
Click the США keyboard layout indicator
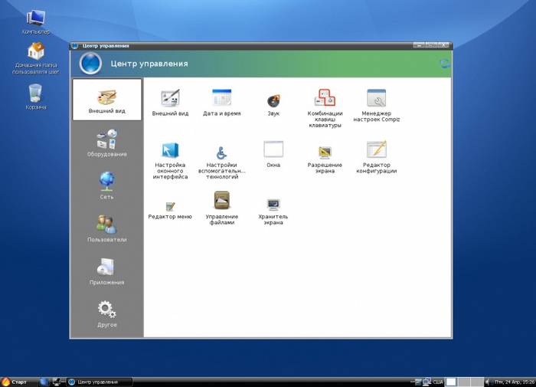pyautogui.click(x=438, y=382)
